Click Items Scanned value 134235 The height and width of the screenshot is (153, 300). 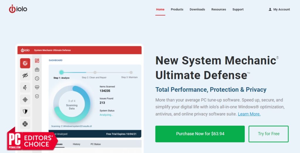coord(105,91)
